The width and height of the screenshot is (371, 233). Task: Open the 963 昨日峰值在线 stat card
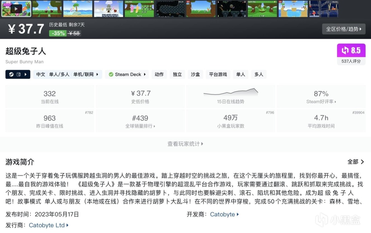click(x=50, y=121)
